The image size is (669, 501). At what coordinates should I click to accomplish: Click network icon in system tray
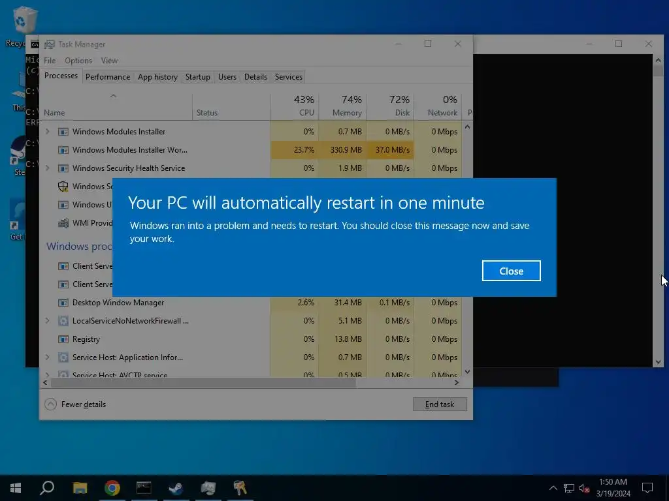tap(569, 488)
